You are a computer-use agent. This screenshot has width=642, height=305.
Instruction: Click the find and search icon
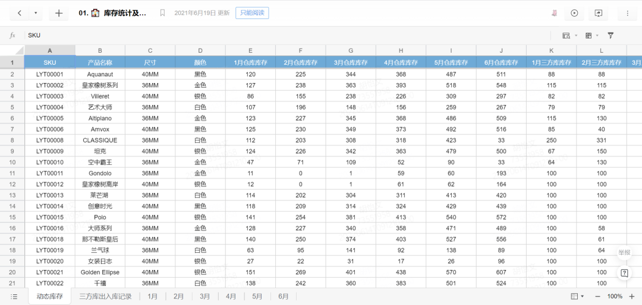click(x=567, y=36)
